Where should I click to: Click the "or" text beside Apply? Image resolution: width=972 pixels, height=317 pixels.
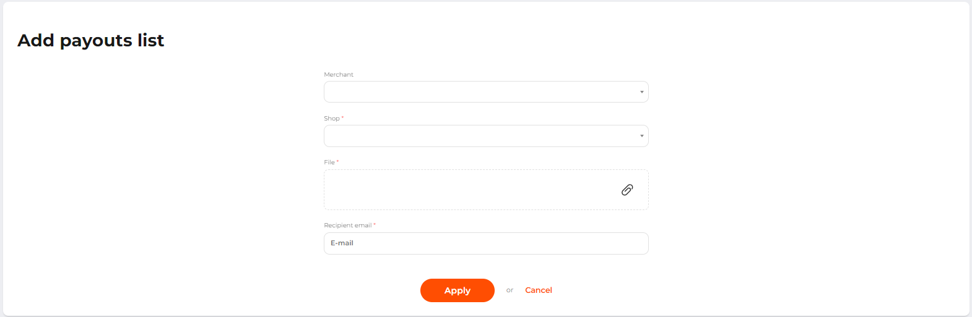(x=510, y=290)
